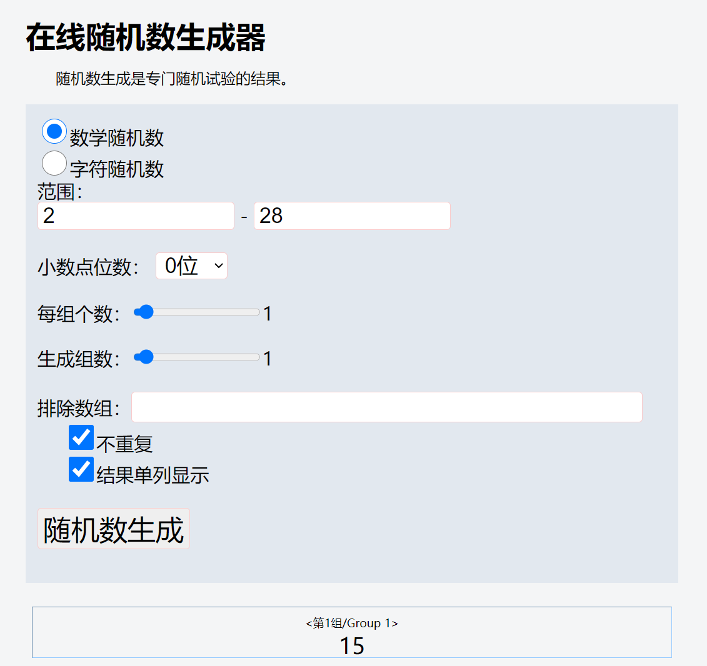Focus the range minimum field containing 2

coord(136,216)
